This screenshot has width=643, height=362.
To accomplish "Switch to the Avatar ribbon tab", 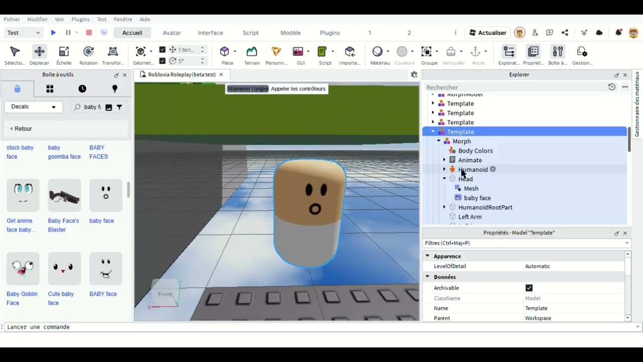I will [172, 33].
